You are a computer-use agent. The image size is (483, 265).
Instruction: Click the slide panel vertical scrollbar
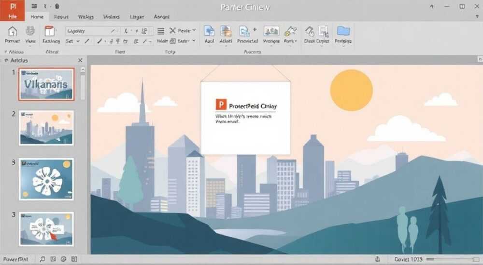pos(83,83)
